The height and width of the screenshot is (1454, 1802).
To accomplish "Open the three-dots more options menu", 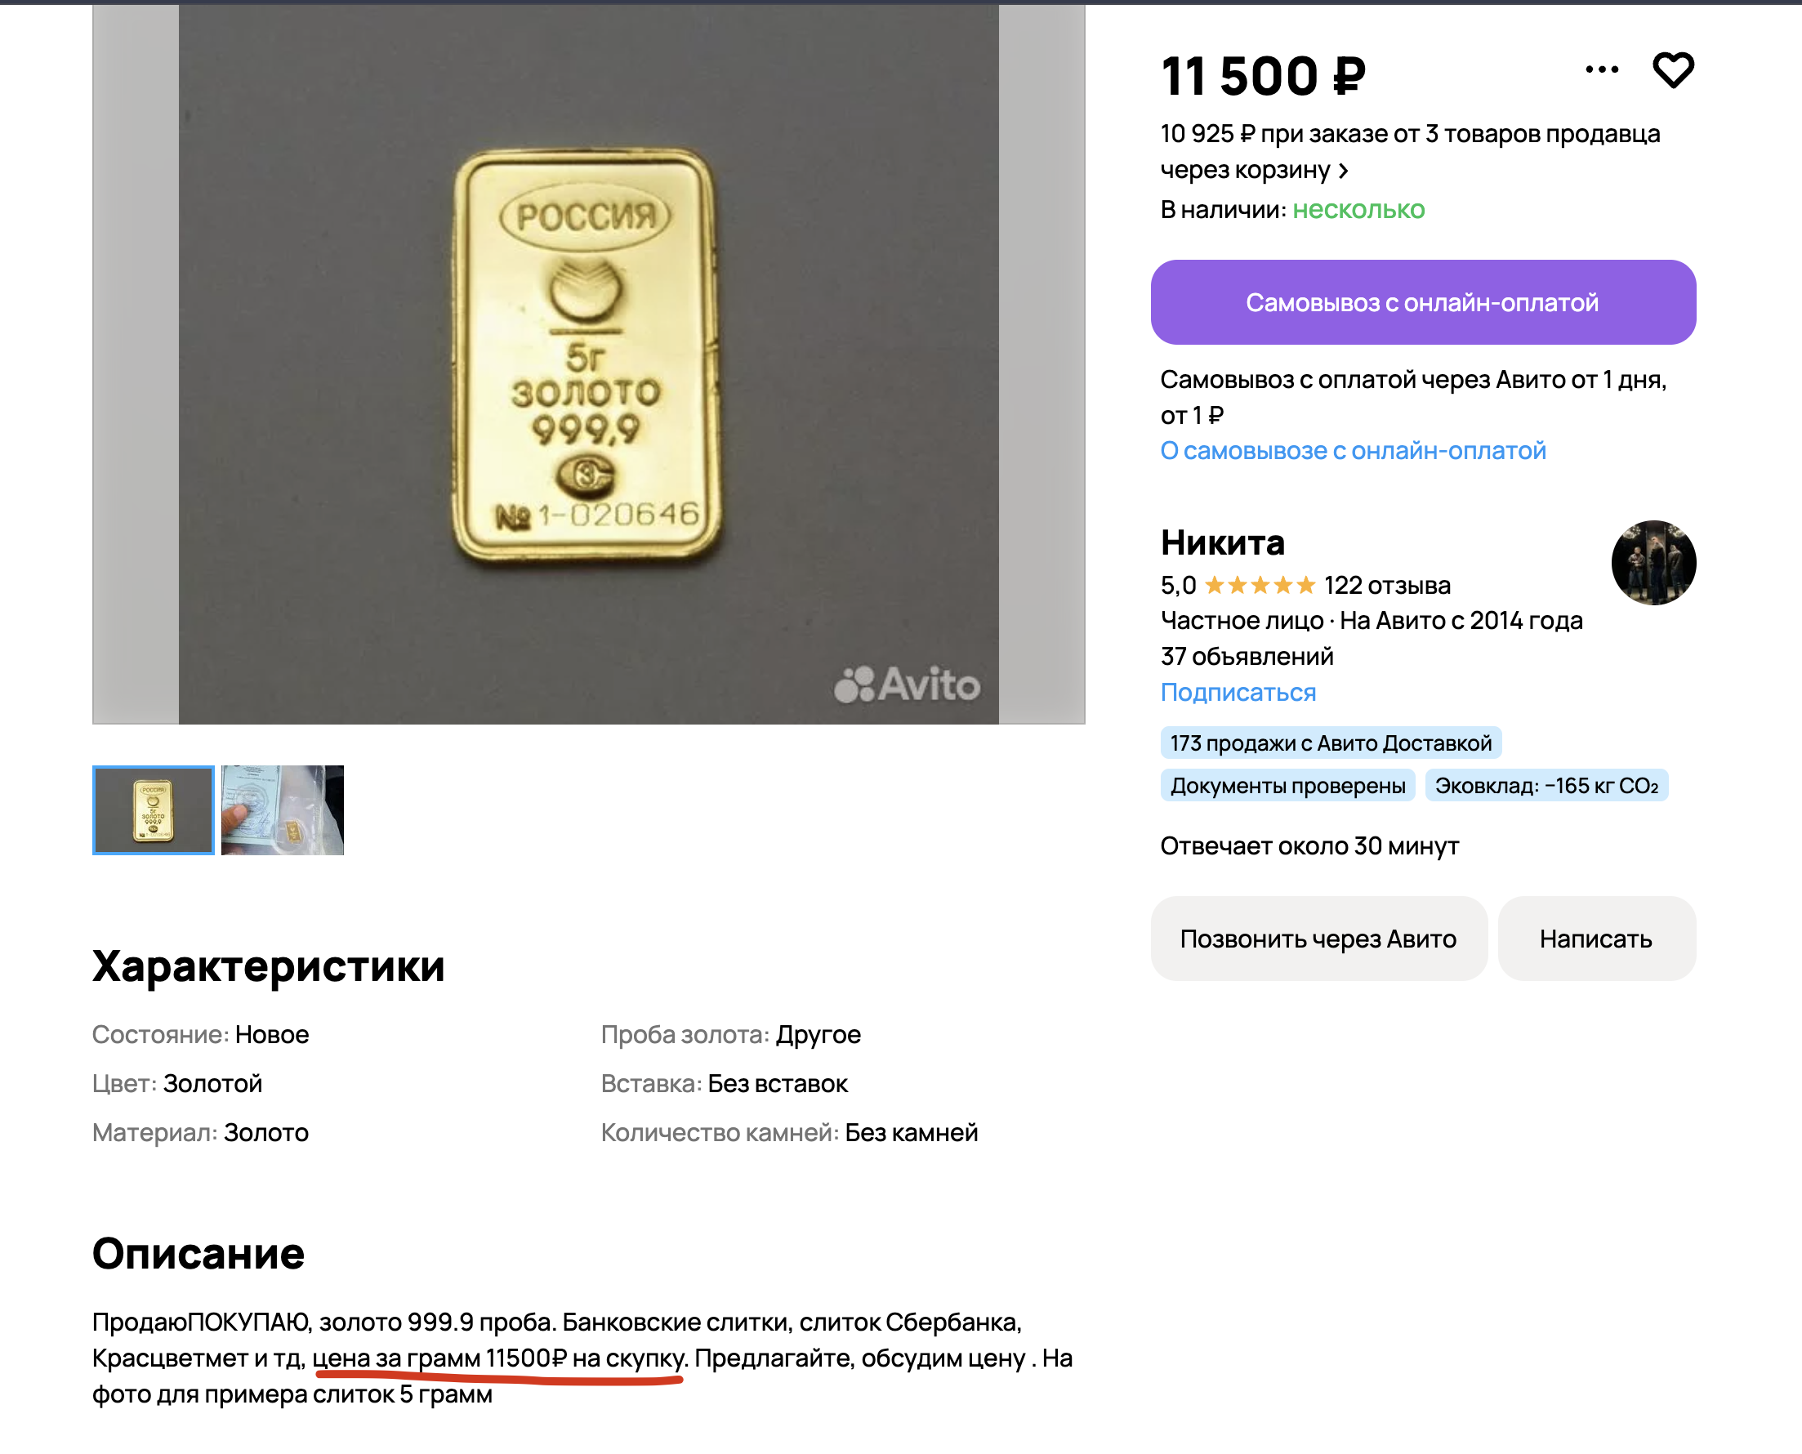I will pyautogui.click(x=1601, y=69).
